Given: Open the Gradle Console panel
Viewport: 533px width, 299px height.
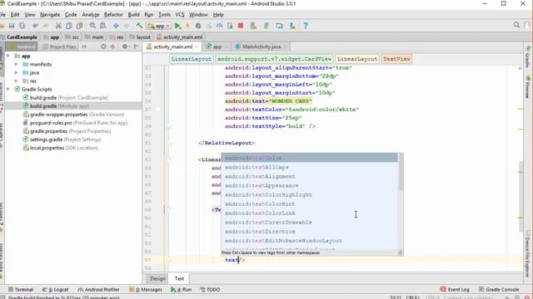Looking at the screenshot, I should coord(499,290).
